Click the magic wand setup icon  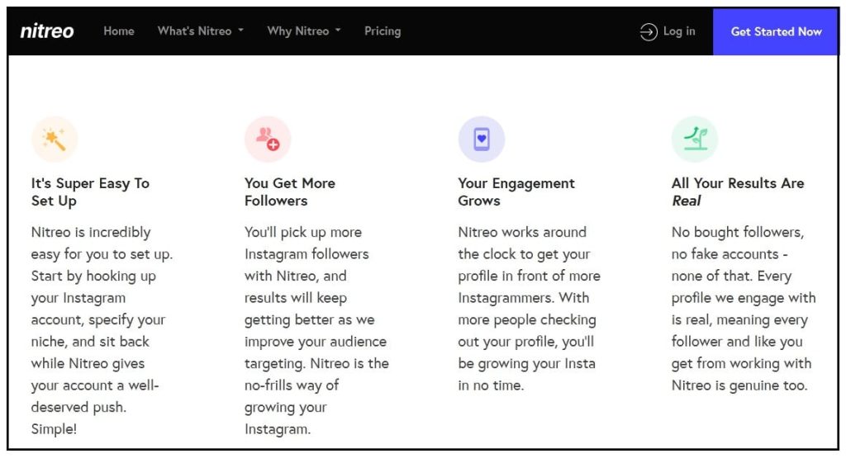click(55, 139)
